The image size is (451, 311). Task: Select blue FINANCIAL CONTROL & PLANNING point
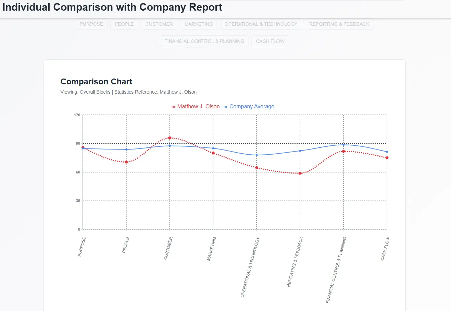343,145
